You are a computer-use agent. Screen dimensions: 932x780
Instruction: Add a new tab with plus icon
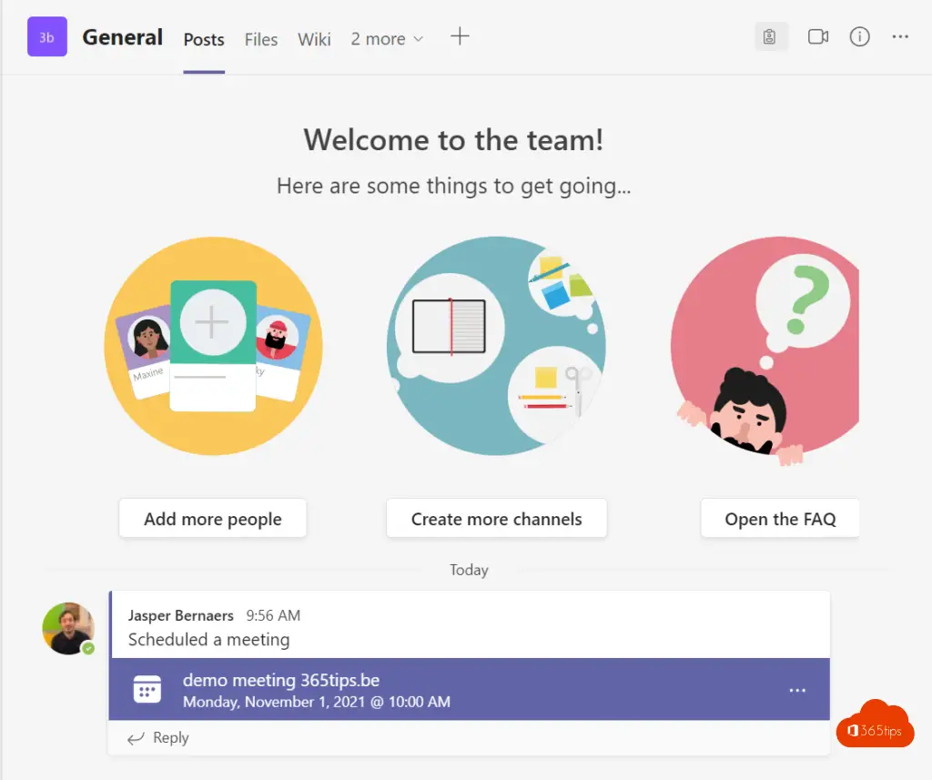461,37
